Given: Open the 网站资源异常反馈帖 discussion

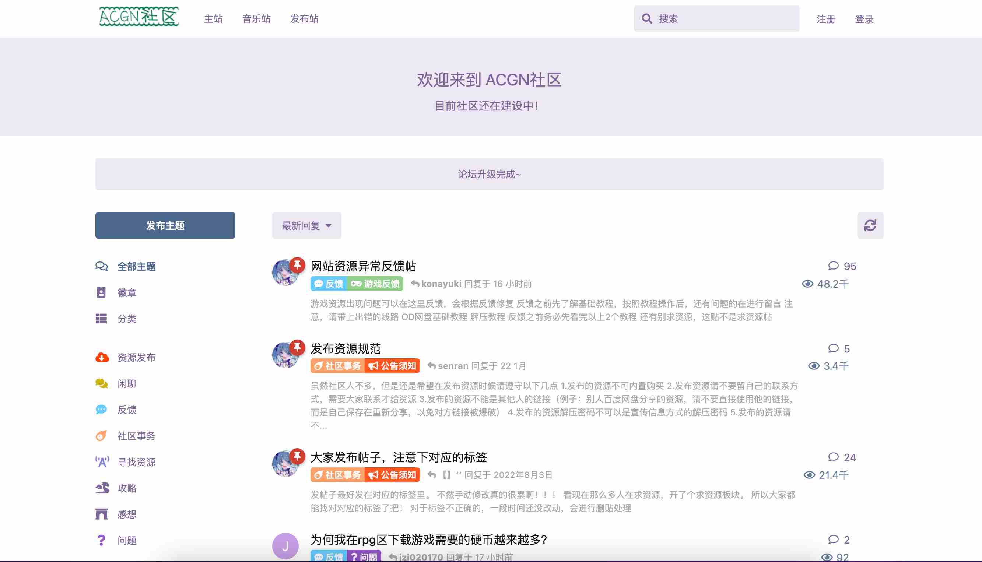Looking at the screenshot, I should click(x=363, y=266).
